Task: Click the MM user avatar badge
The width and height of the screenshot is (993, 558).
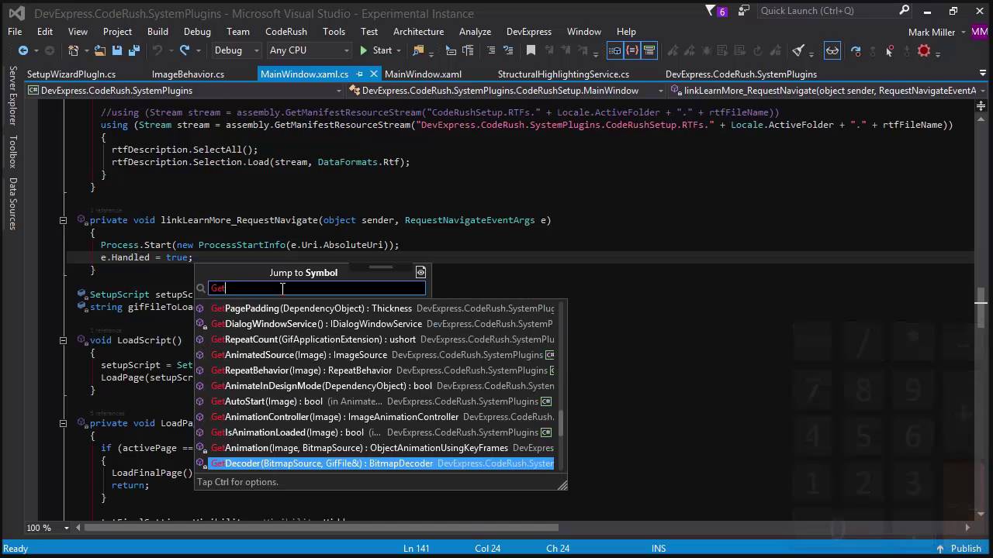Action: pyautogui.click(x=979, y=32)
